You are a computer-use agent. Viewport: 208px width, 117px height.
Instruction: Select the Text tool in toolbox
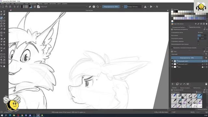pos(4,12)
